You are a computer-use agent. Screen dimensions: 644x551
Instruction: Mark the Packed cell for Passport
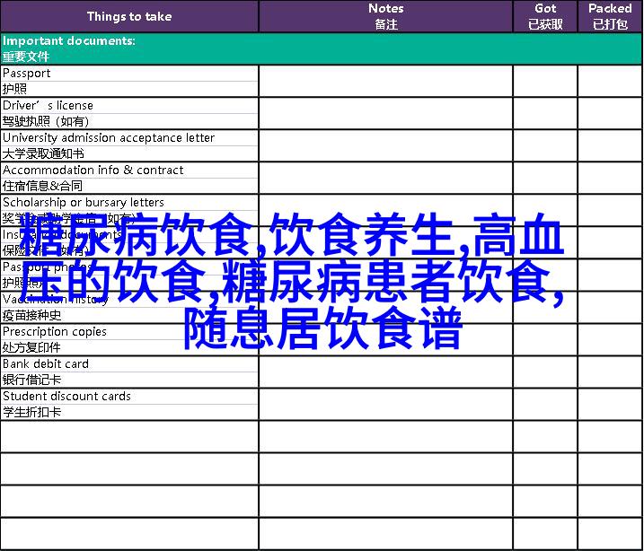point(610,81)
